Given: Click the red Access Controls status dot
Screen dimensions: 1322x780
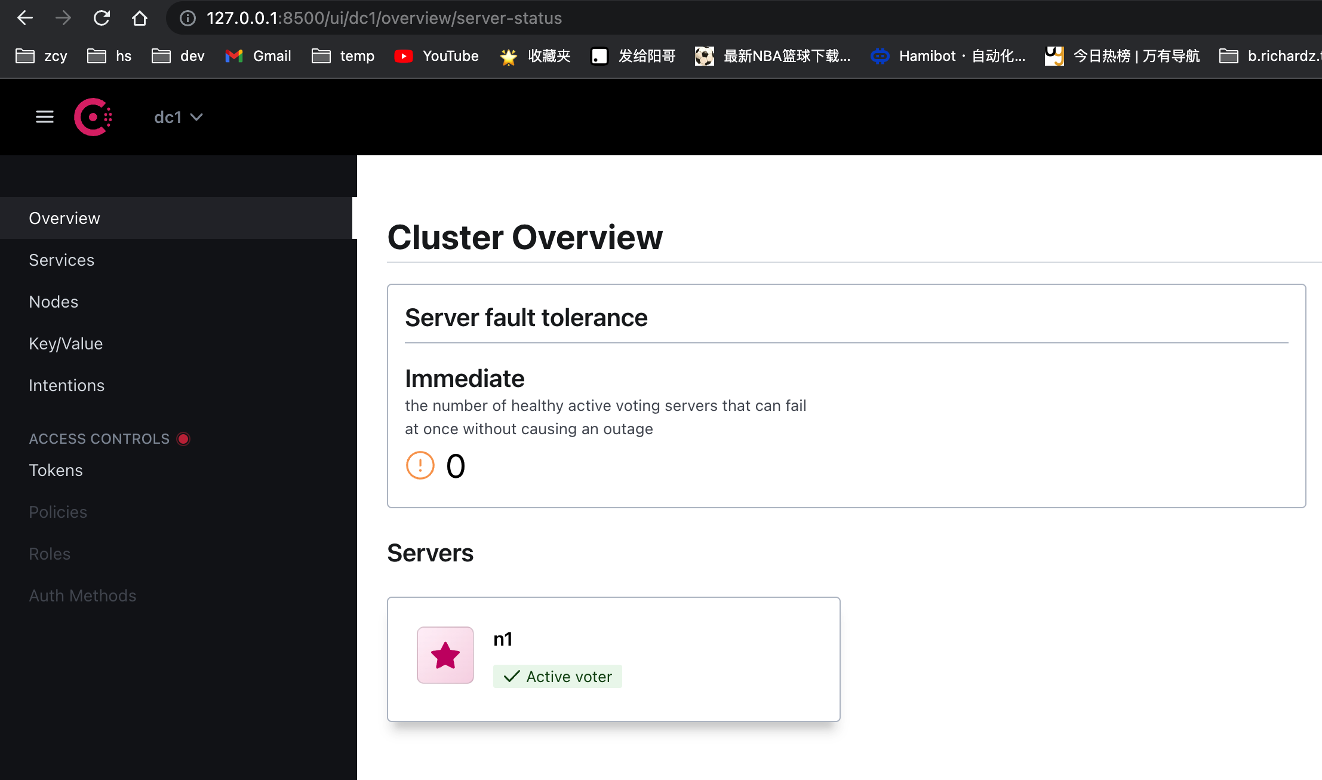Looking at the screenshot, I should click(x=183, y=439).
